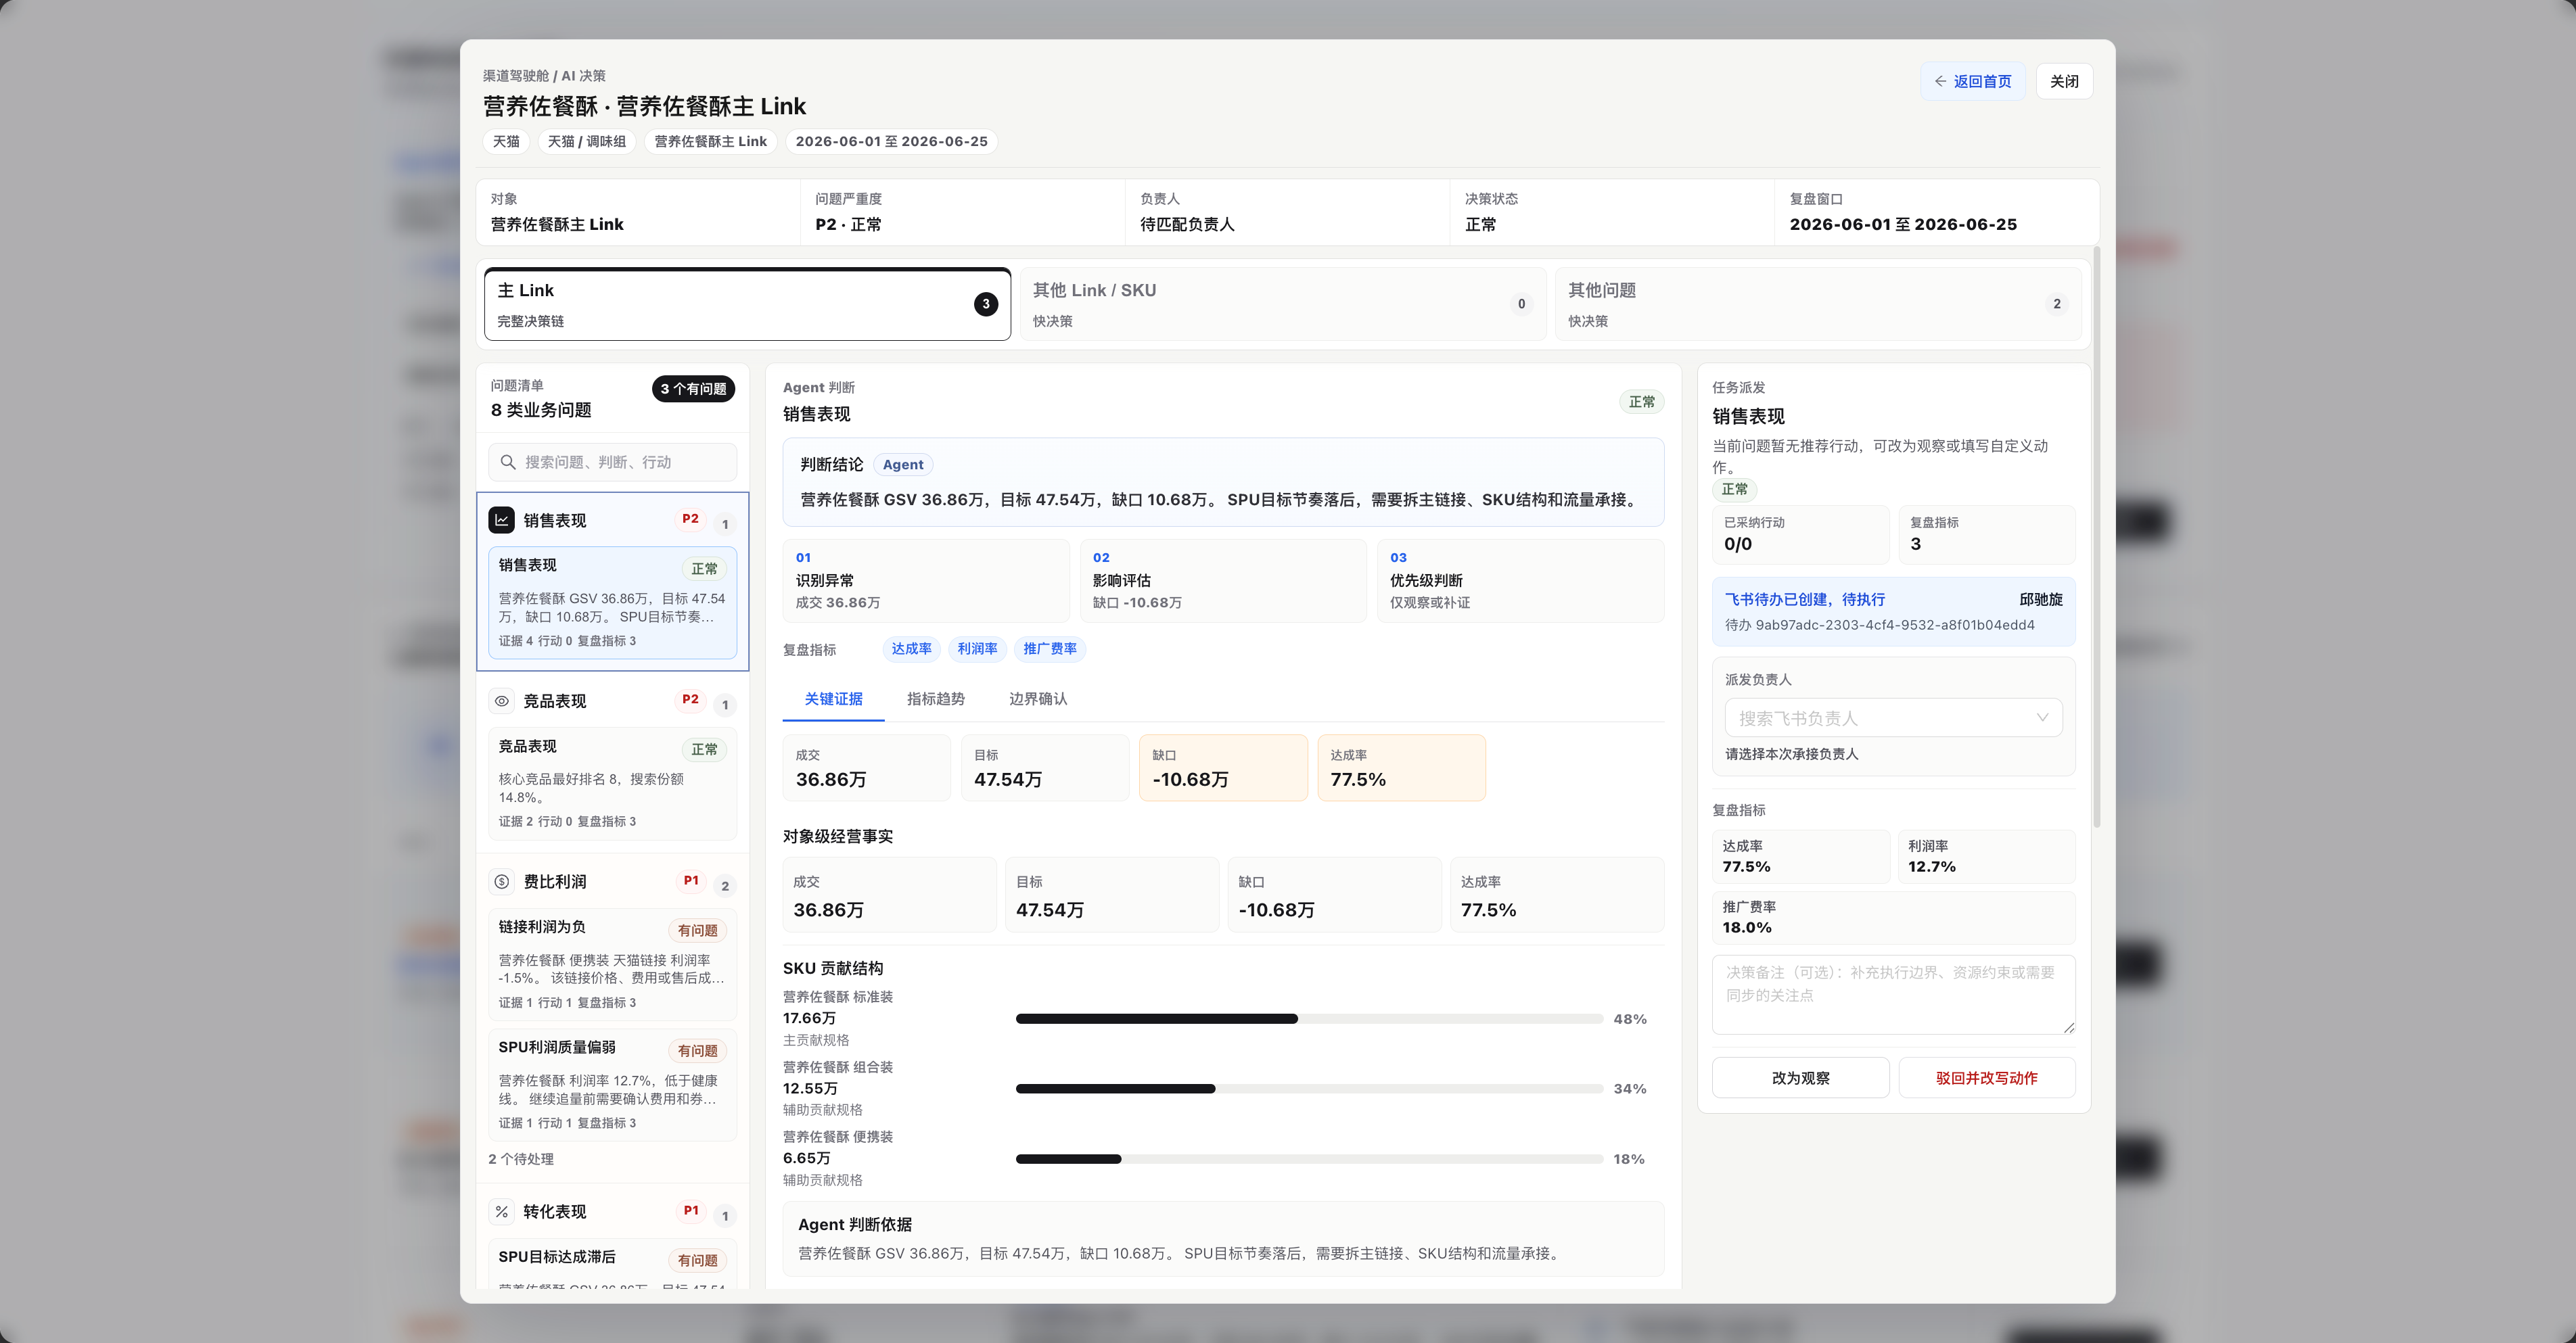
Task: Click the 营养佐餐酥 便携装 18% progress bar
Action: pyautogui.click(x=1309, y=1159)
